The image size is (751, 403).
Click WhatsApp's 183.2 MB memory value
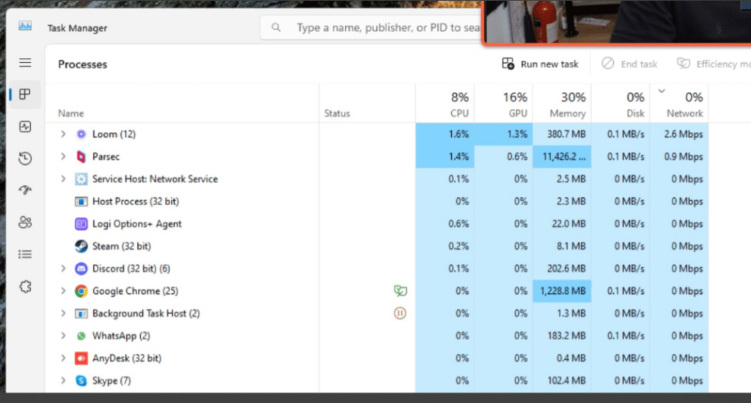point(567,336)
